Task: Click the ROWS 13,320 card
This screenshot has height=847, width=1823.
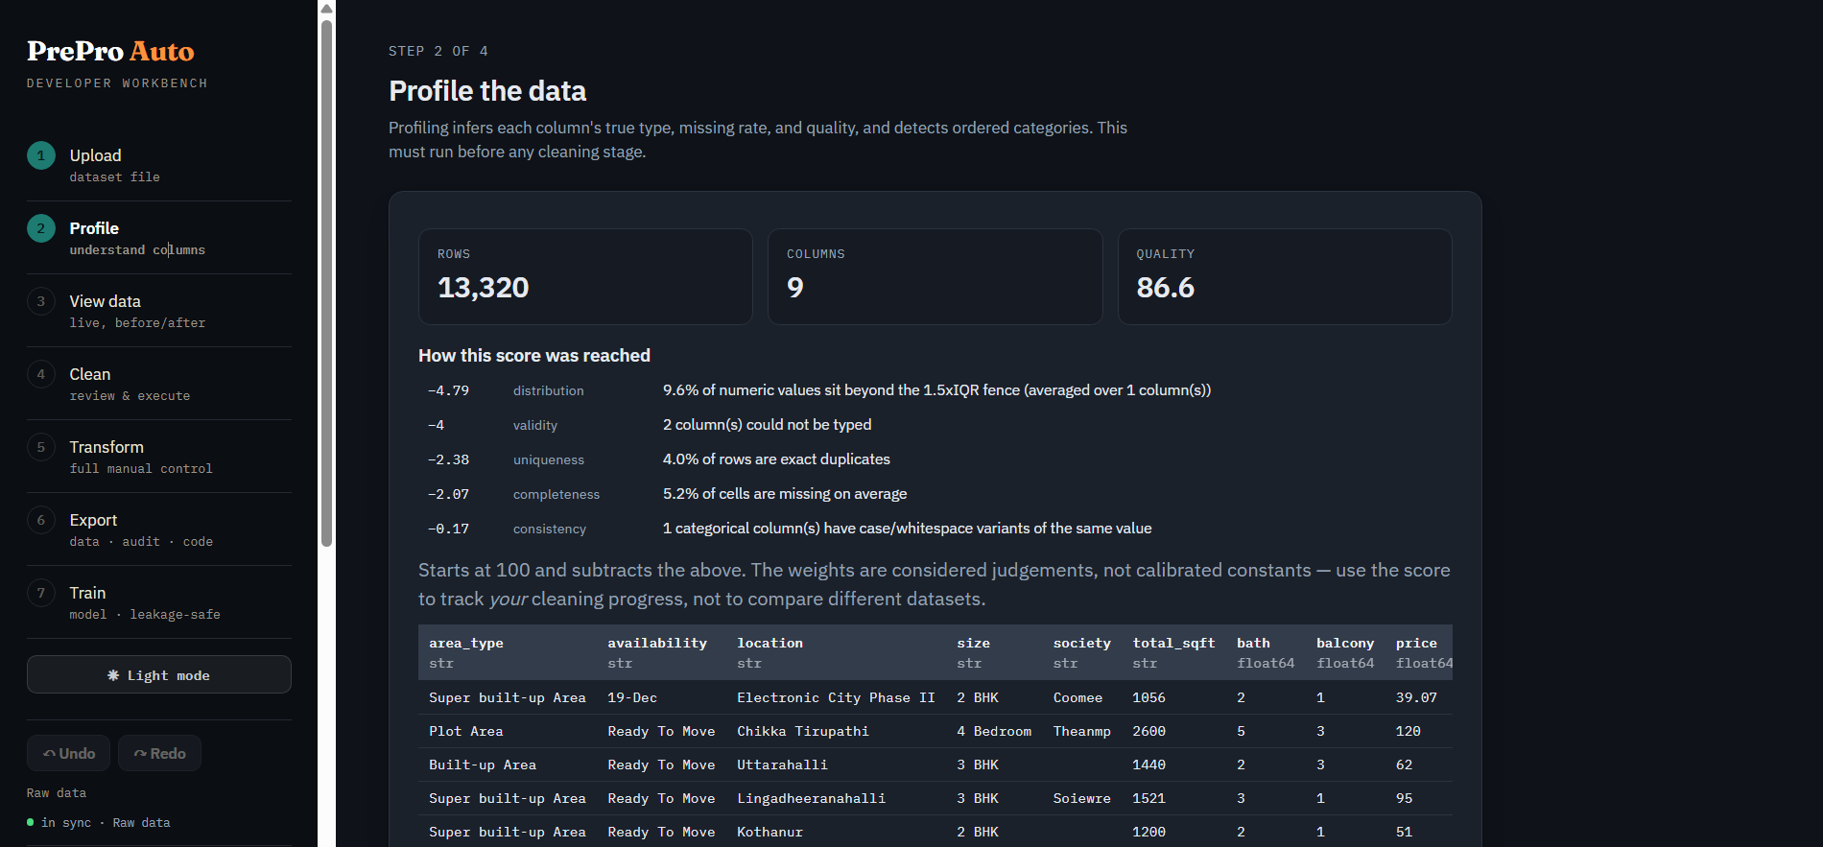Action: click(585, 276)
